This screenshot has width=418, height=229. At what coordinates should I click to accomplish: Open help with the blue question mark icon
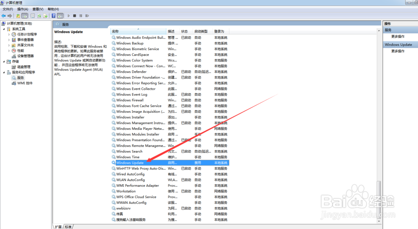point(54,16)
